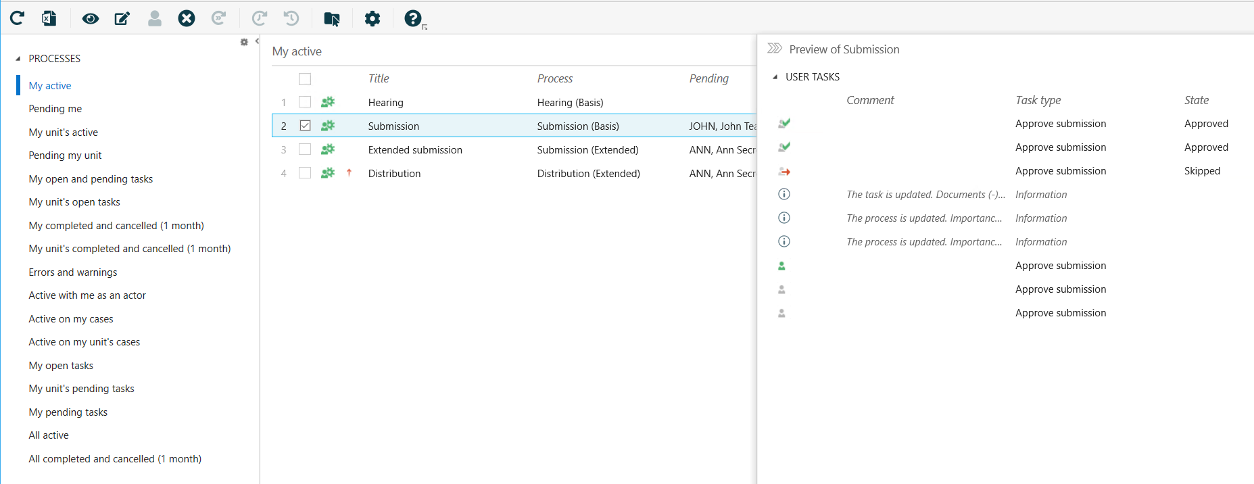This screenshot has height=484, width=1254.
Task: Open the Extended submission process
Action: (x=415, y=150)
